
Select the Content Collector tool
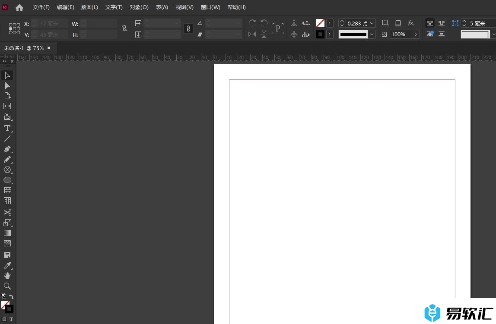click(7, 117)
